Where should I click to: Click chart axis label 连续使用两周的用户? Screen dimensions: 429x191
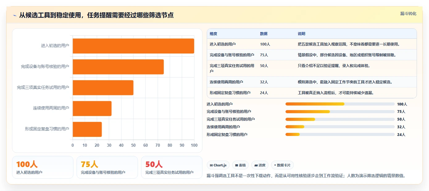51,108
